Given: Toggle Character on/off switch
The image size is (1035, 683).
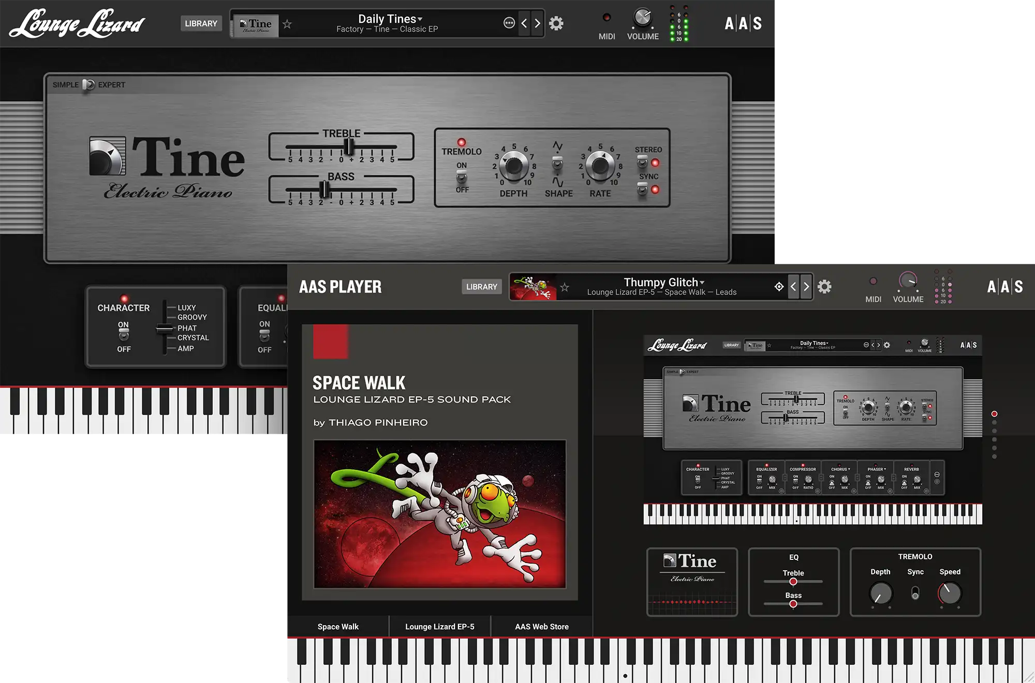Looking at the screenshot, I should coord(124,335).
